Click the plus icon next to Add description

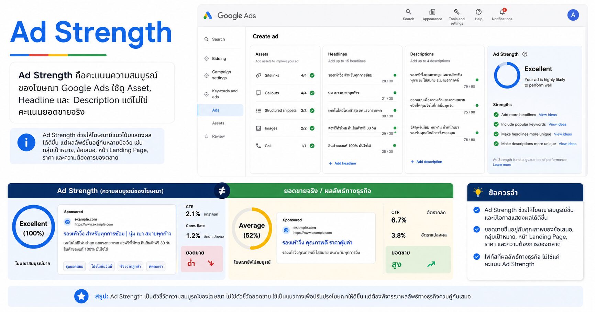(412, 162)
